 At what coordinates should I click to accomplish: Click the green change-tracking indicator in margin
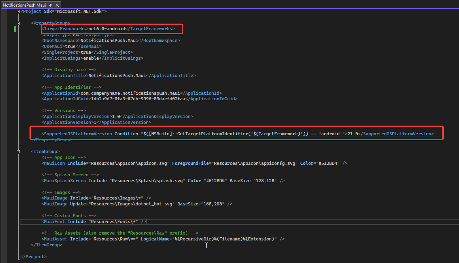pyautogui.click(x=15, y=29)
